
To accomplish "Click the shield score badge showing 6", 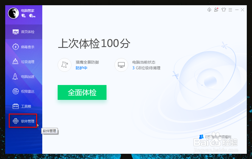I will [x=23, y=16].
